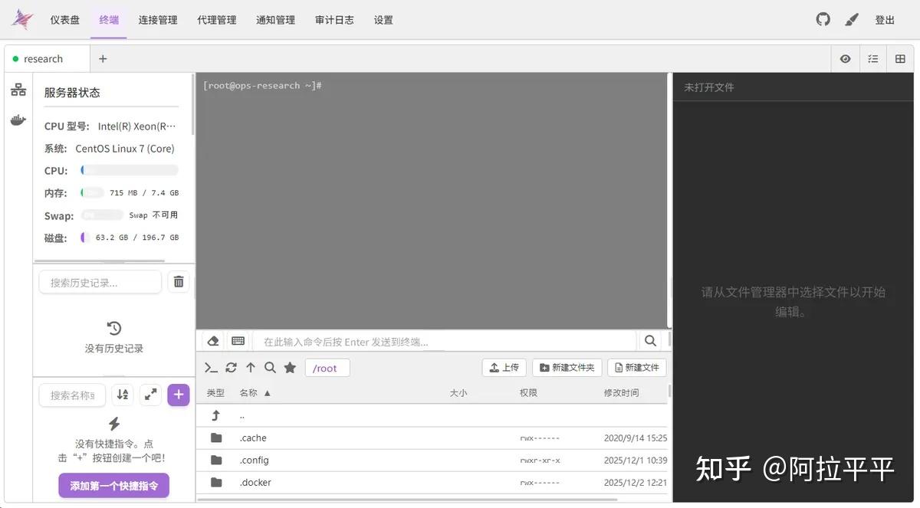Toggle the virtual keyboard icon
Screen dimensions: 920x508
(238, 341)
